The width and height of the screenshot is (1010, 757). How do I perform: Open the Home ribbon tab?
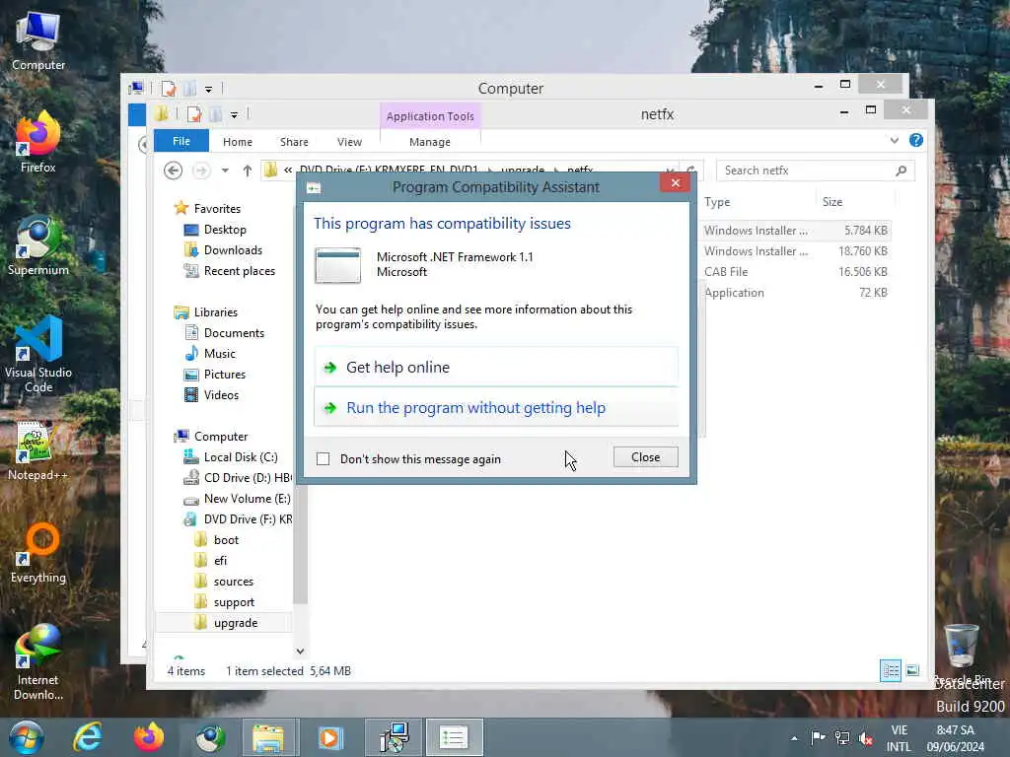[238, 142]
